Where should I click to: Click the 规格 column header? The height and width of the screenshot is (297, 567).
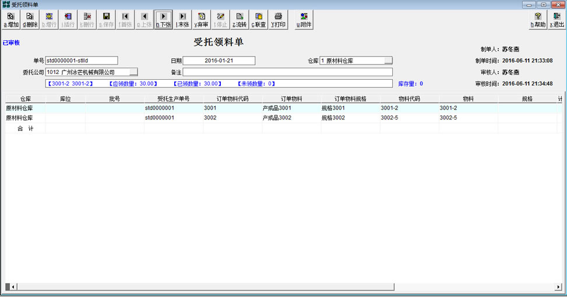point(527,98)
